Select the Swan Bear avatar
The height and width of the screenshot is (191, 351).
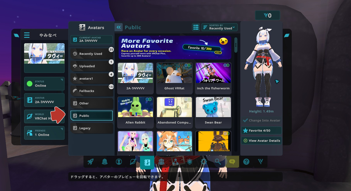[213, 112]
